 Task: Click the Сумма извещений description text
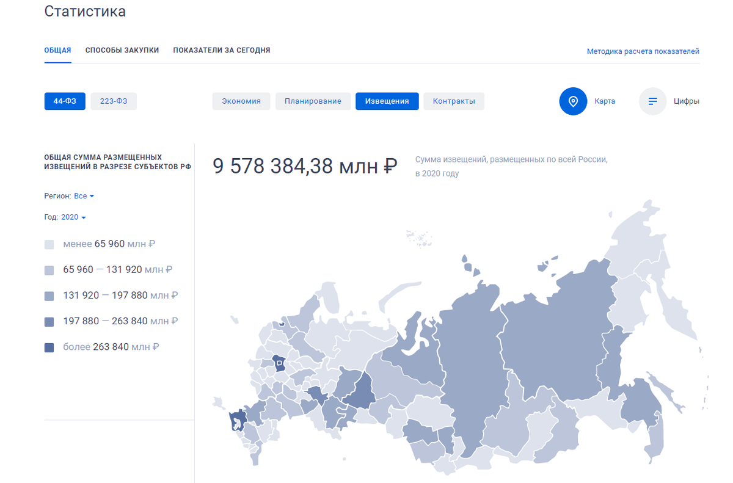[511, 166]
